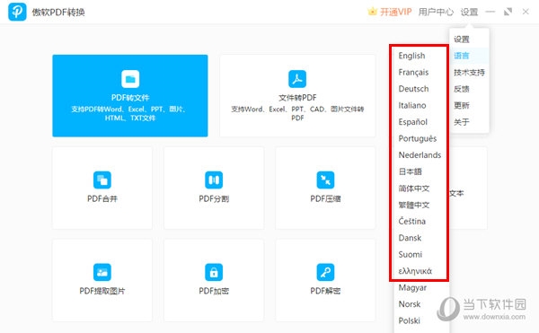Select ελληνικά language
The height and width of the screenshot is (333, 539).
click(x=415, y=271)
